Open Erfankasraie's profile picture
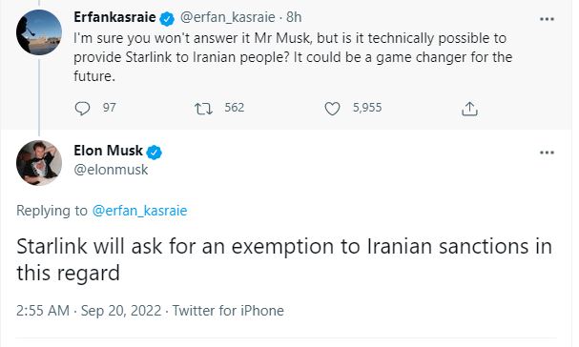Viewport: 579px width, 347px height. coord(39,32)
